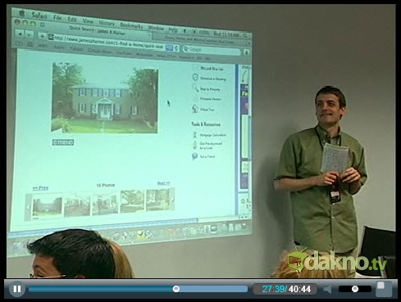Click the video progress bar handle
Screen dimensions: 401x302
tap(176, 289)
